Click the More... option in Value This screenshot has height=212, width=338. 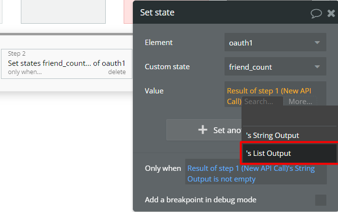(300, 101)
